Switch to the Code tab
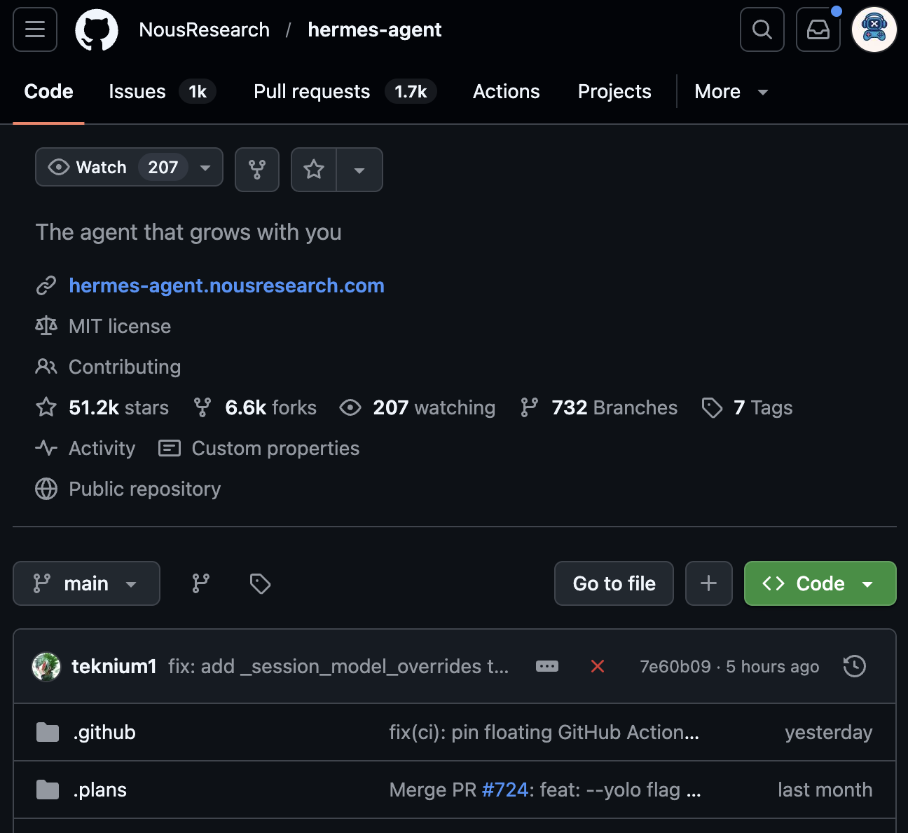This screenshot has height=833, width=908. pos(48,91)
